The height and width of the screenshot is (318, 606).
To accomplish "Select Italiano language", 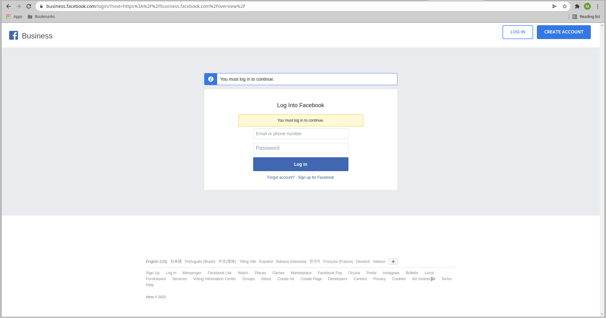I will coord(379,262).
